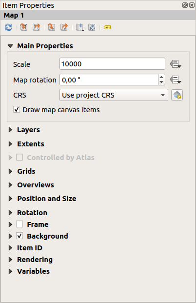The image size is (196, 303).
Task: Expand the Rendering section
Action: point(10,260)
